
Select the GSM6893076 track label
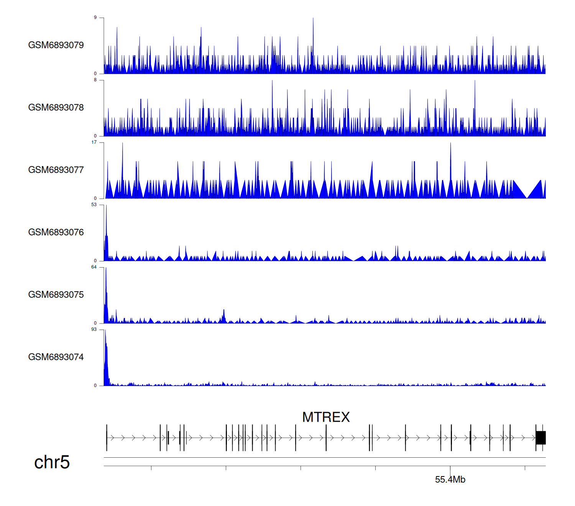coord(56,232)
